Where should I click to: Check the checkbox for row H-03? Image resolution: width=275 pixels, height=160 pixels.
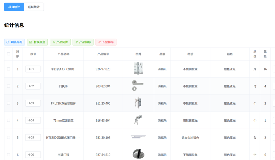point(8,103)
